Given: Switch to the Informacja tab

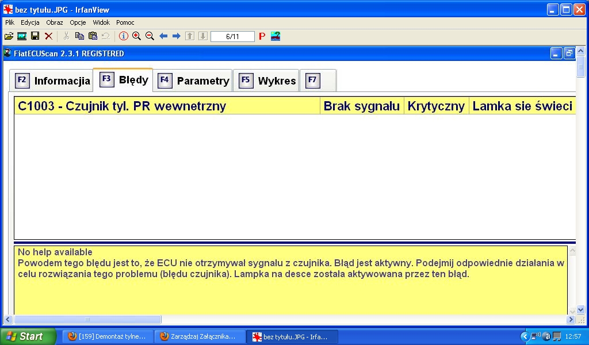Looking at the screenshot, I should [51, 80].
